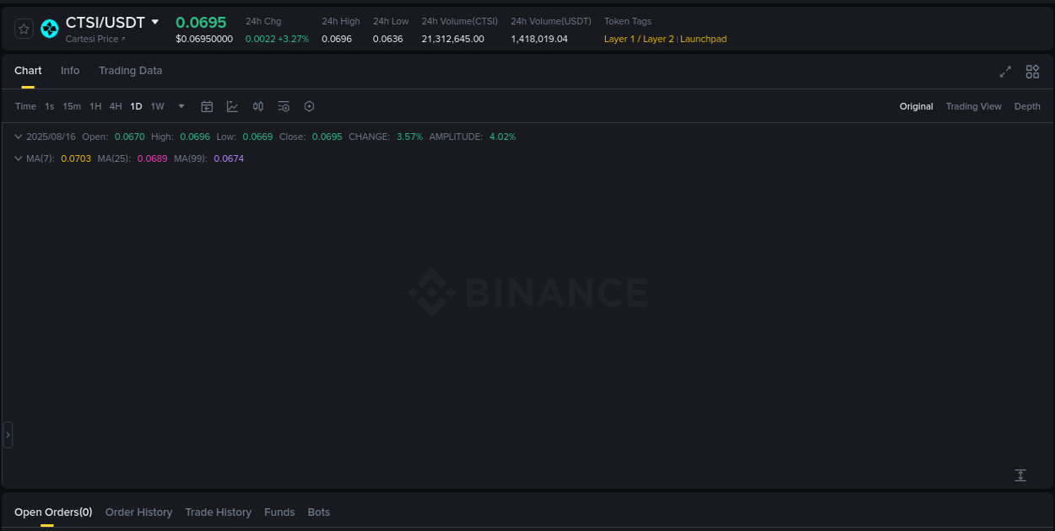Expand the chart to fullscreen icon
Image resolution: width=1055 pixels, height=531 pixels.
pos(1005,72)
